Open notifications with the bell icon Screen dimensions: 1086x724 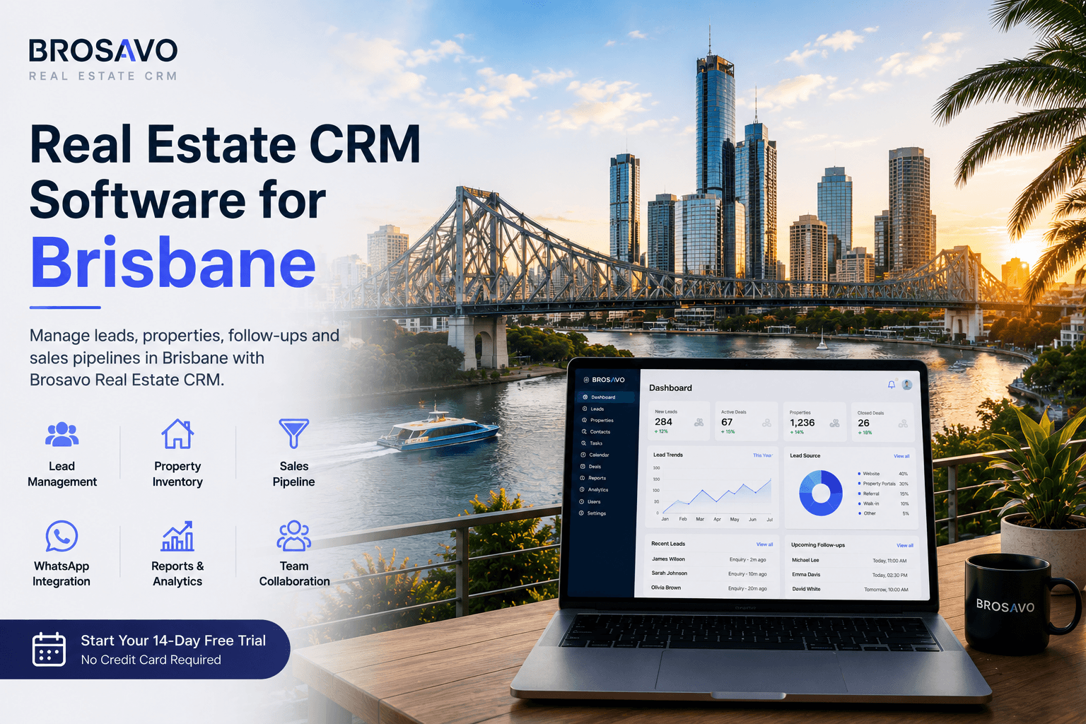(x=892, y=385)
